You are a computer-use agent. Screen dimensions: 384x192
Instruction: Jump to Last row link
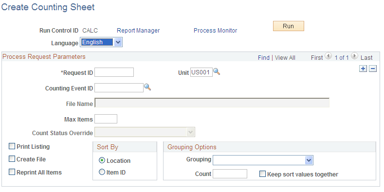(366, 58)
